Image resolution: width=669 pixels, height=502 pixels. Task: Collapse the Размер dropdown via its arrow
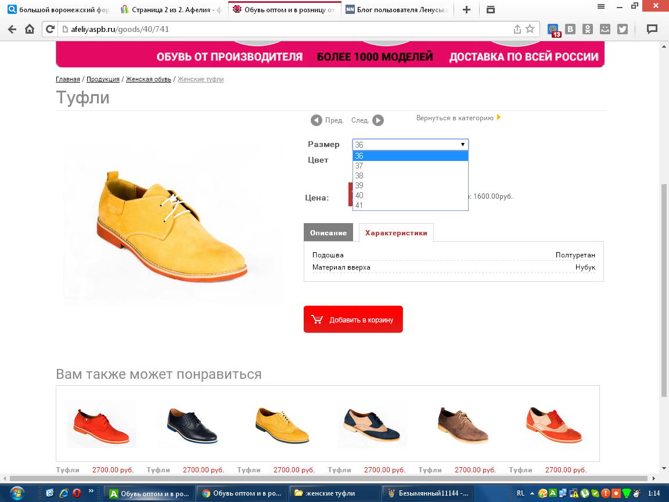[x=463, y=145]
